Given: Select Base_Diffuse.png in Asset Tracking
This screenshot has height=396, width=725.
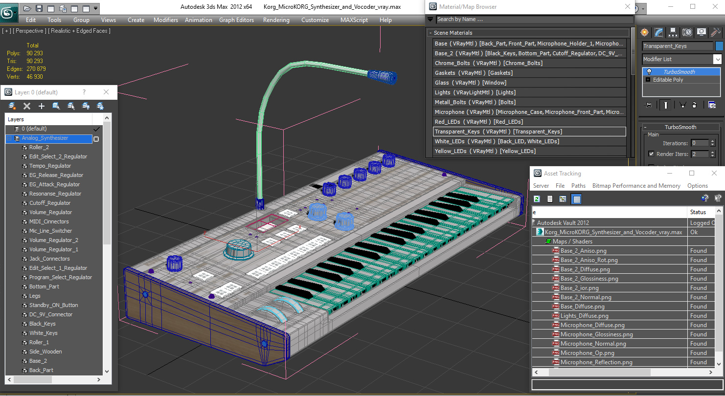Looking at the screenshot, I should click(582, 307).
